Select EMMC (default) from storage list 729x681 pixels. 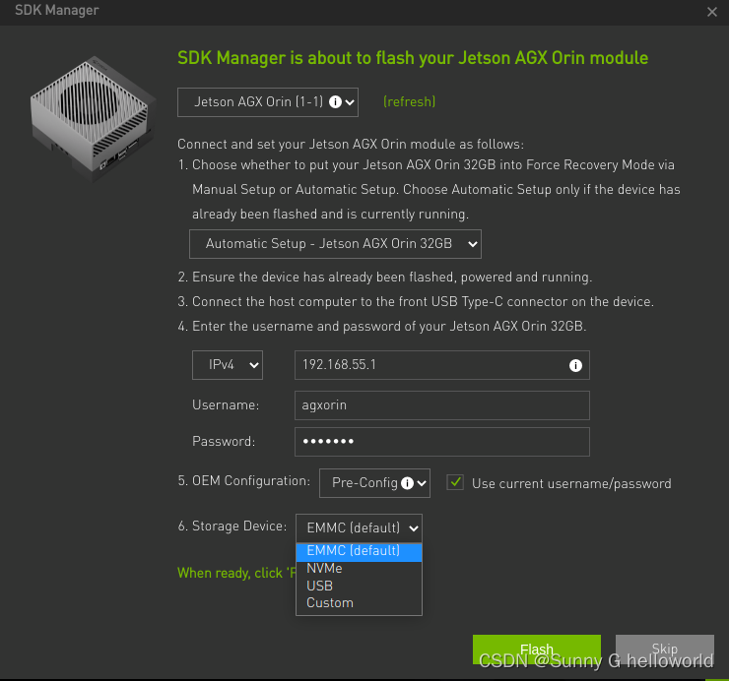click(359, 551)
